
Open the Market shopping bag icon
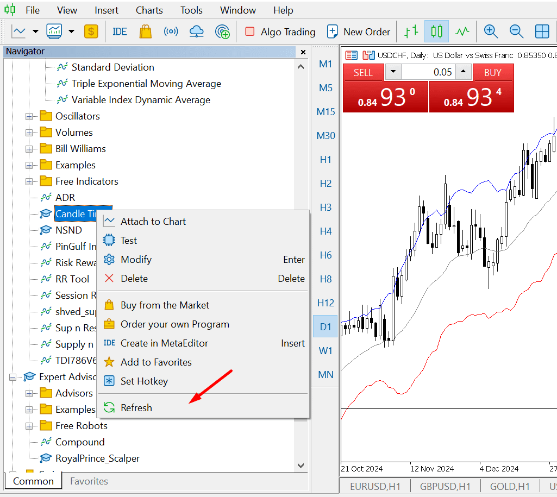145,32
